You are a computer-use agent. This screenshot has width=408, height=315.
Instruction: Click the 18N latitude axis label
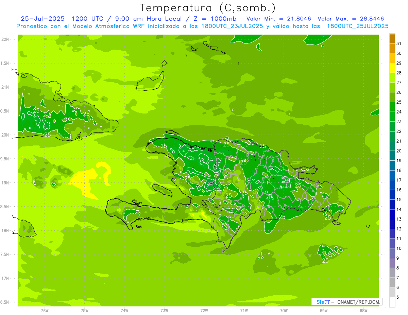pyautogui.click(x=5, y=230)
